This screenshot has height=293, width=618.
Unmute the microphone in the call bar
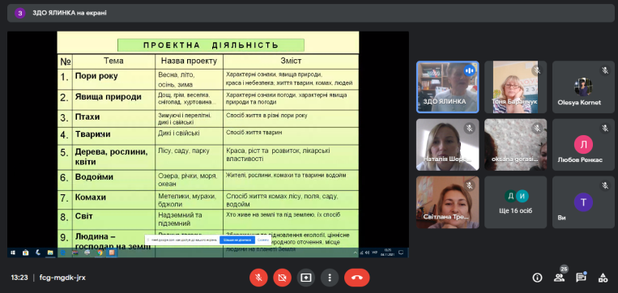click(x=258, y=278)
